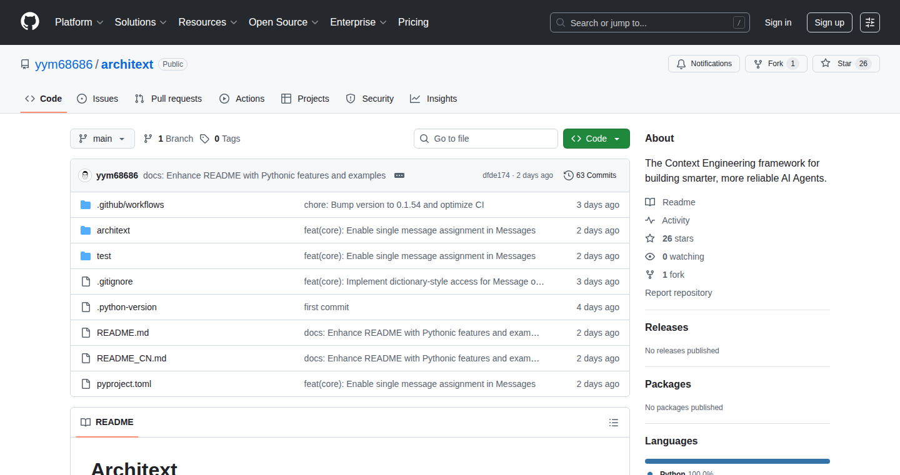This screenshot has width=900, height=475.
Task: Click the tags icon next to 0 Tags
Action: 204,139
